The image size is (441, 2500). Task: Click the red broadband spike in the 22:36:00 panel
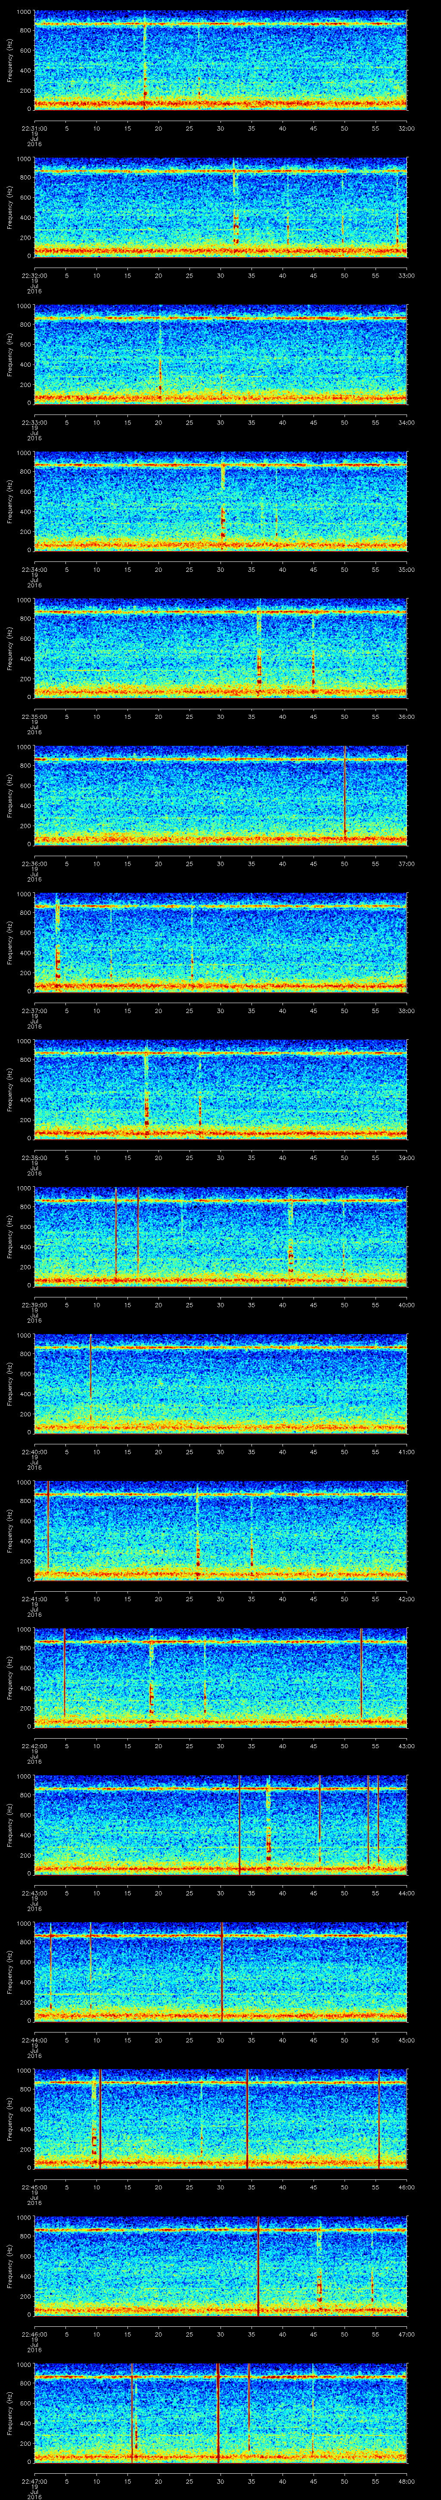[345, 795]
